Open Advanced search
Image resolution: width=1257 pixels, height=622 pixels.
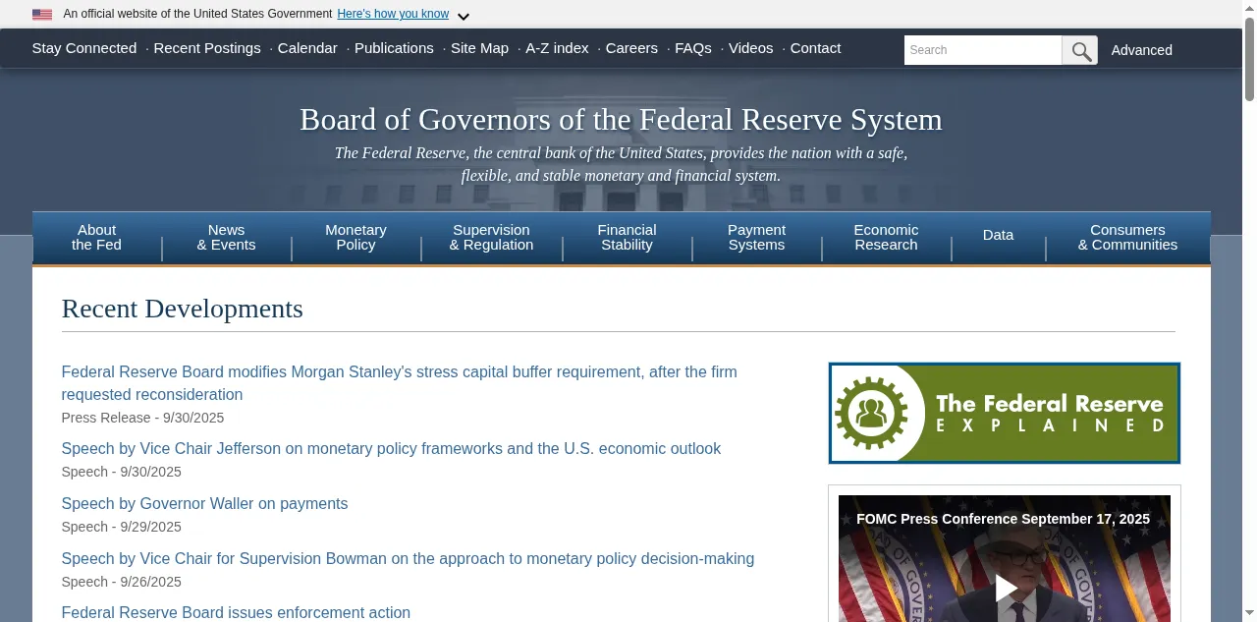tap(1141, 50)
